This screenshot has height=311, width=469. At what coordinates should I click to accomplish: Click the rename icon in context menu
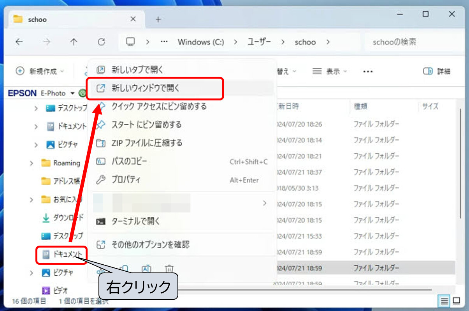146,269
